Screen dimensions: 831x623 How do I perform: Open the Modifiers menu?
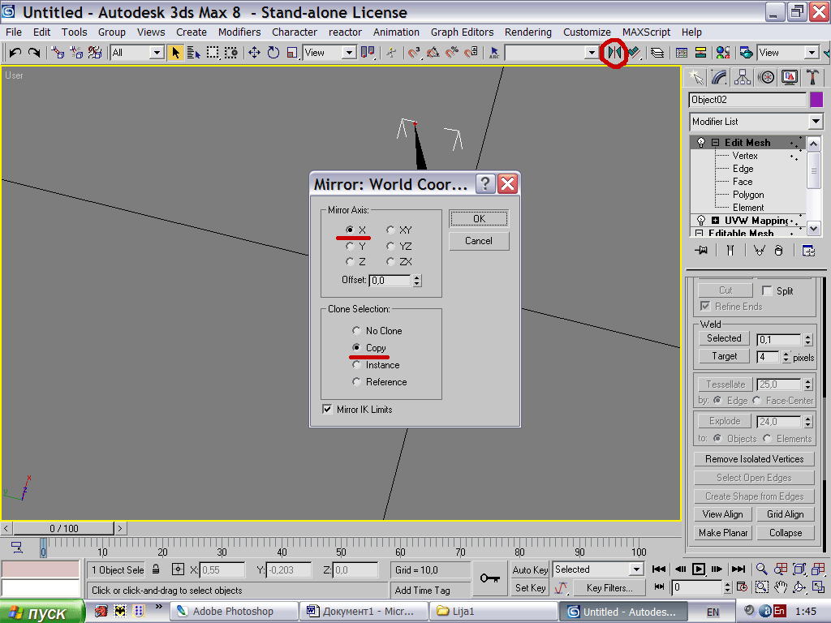point(239,32)
